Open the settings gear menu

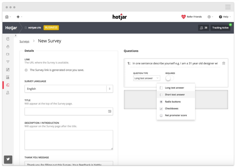click(x=209, y=17)
